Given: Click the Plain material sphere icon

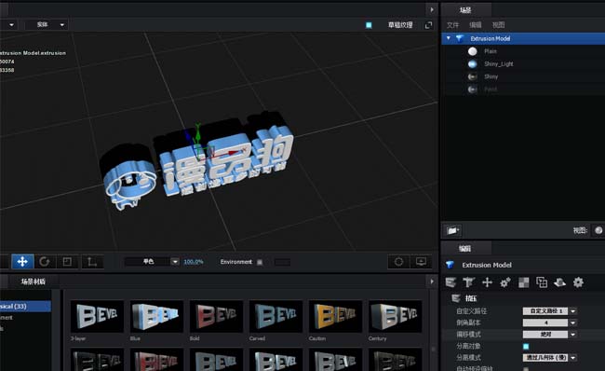Looking at the screenshot, I should tap(472, 51).
